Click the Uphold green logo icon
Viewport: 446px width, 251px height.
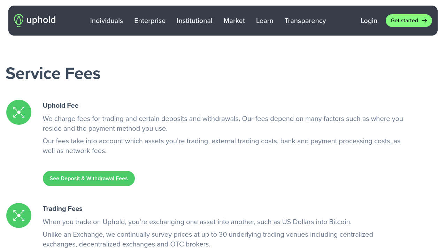[x=18, y=21]
